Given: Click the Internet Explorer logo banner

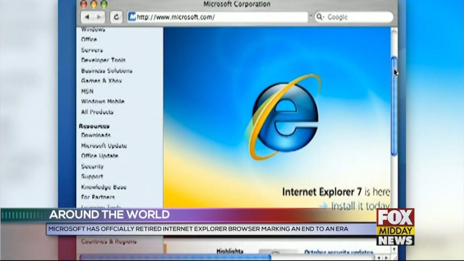Looking at the screenshot, I should (x=284, y=117).
